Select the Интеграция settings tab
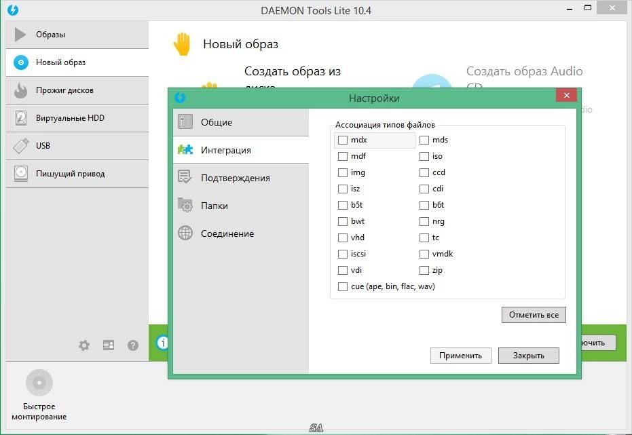This screenshot has width=632, height=435. pyautogui.click(x=240, y=150)
